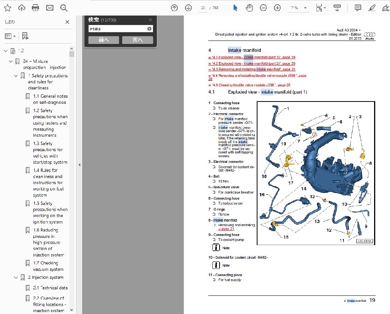Collapse the navigation pane with side arrow

80,165
